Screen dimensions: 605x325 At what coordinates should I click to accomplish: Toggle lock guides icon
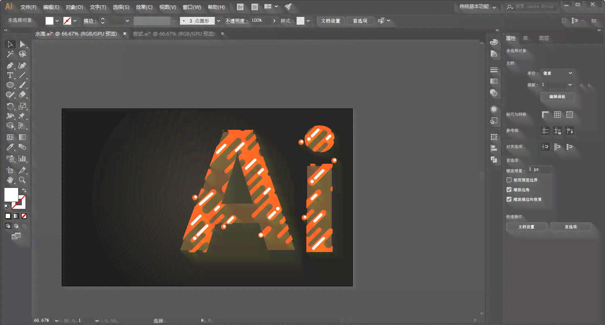pos(557,131)
